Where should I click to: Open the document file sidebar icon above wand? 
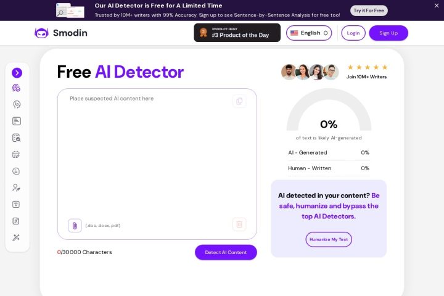point(16,221)
